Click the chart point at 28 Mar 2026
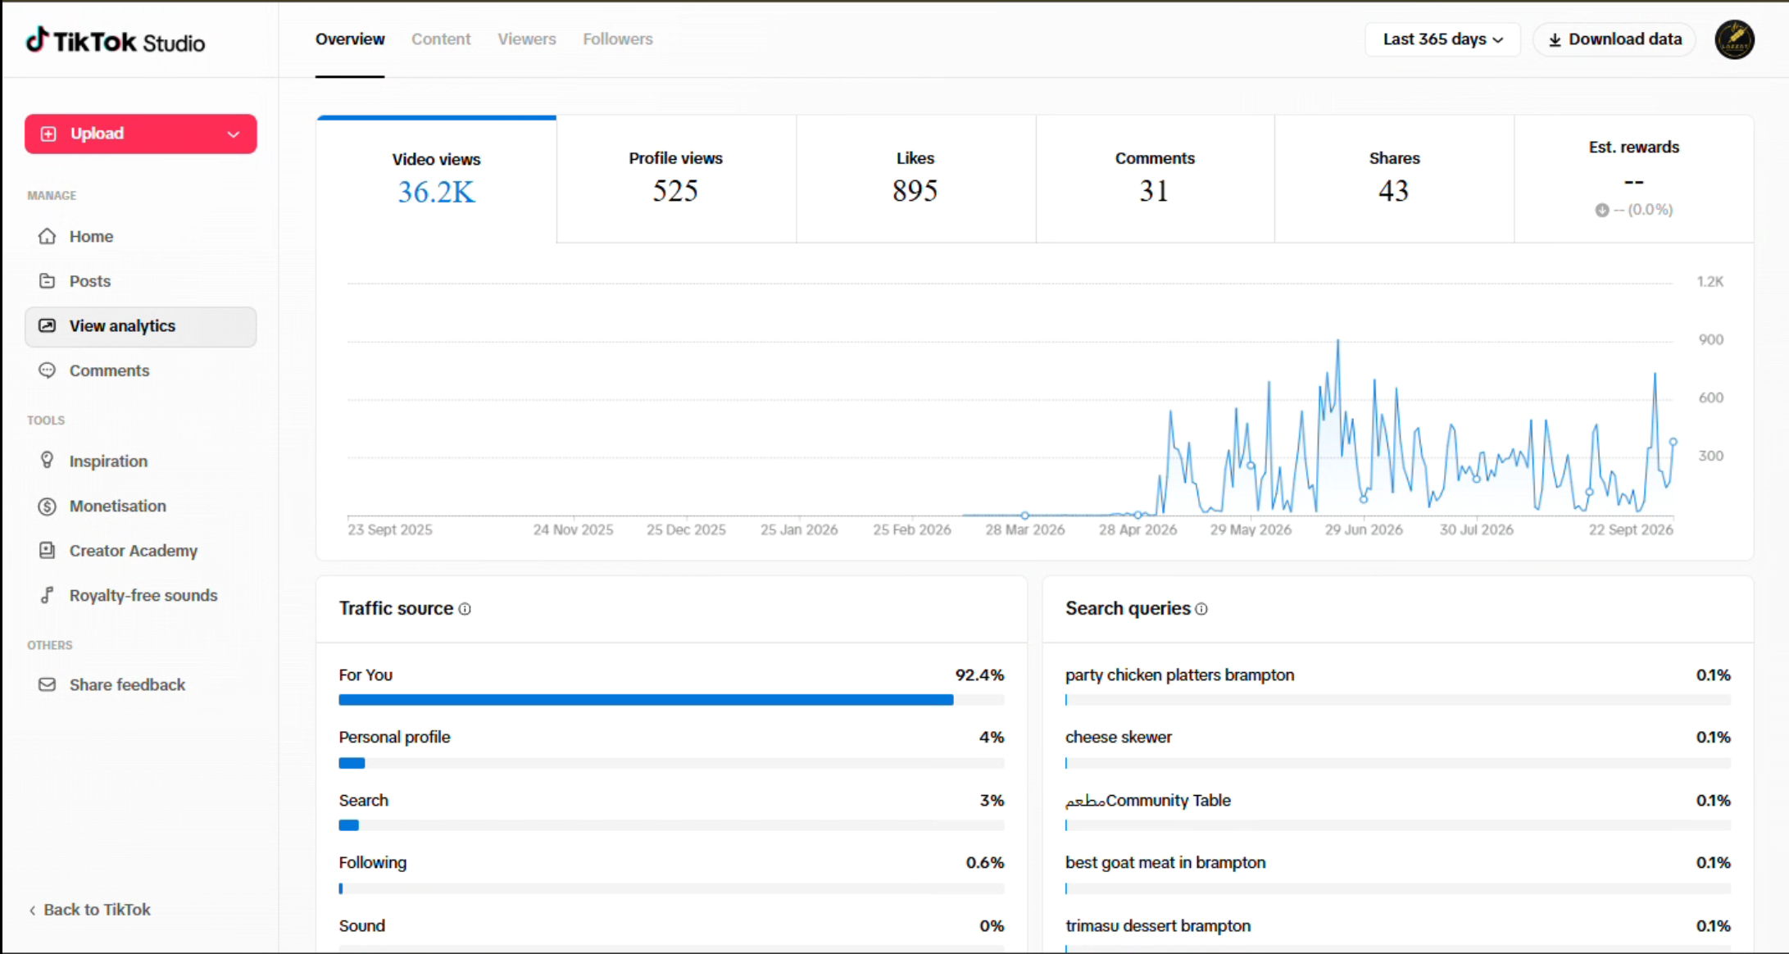 click(x=1024, y=516)
